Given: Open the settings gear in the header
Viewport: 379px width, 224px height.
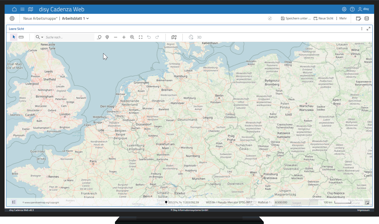Looking at the screenshot, I should [x=344, y=9].
